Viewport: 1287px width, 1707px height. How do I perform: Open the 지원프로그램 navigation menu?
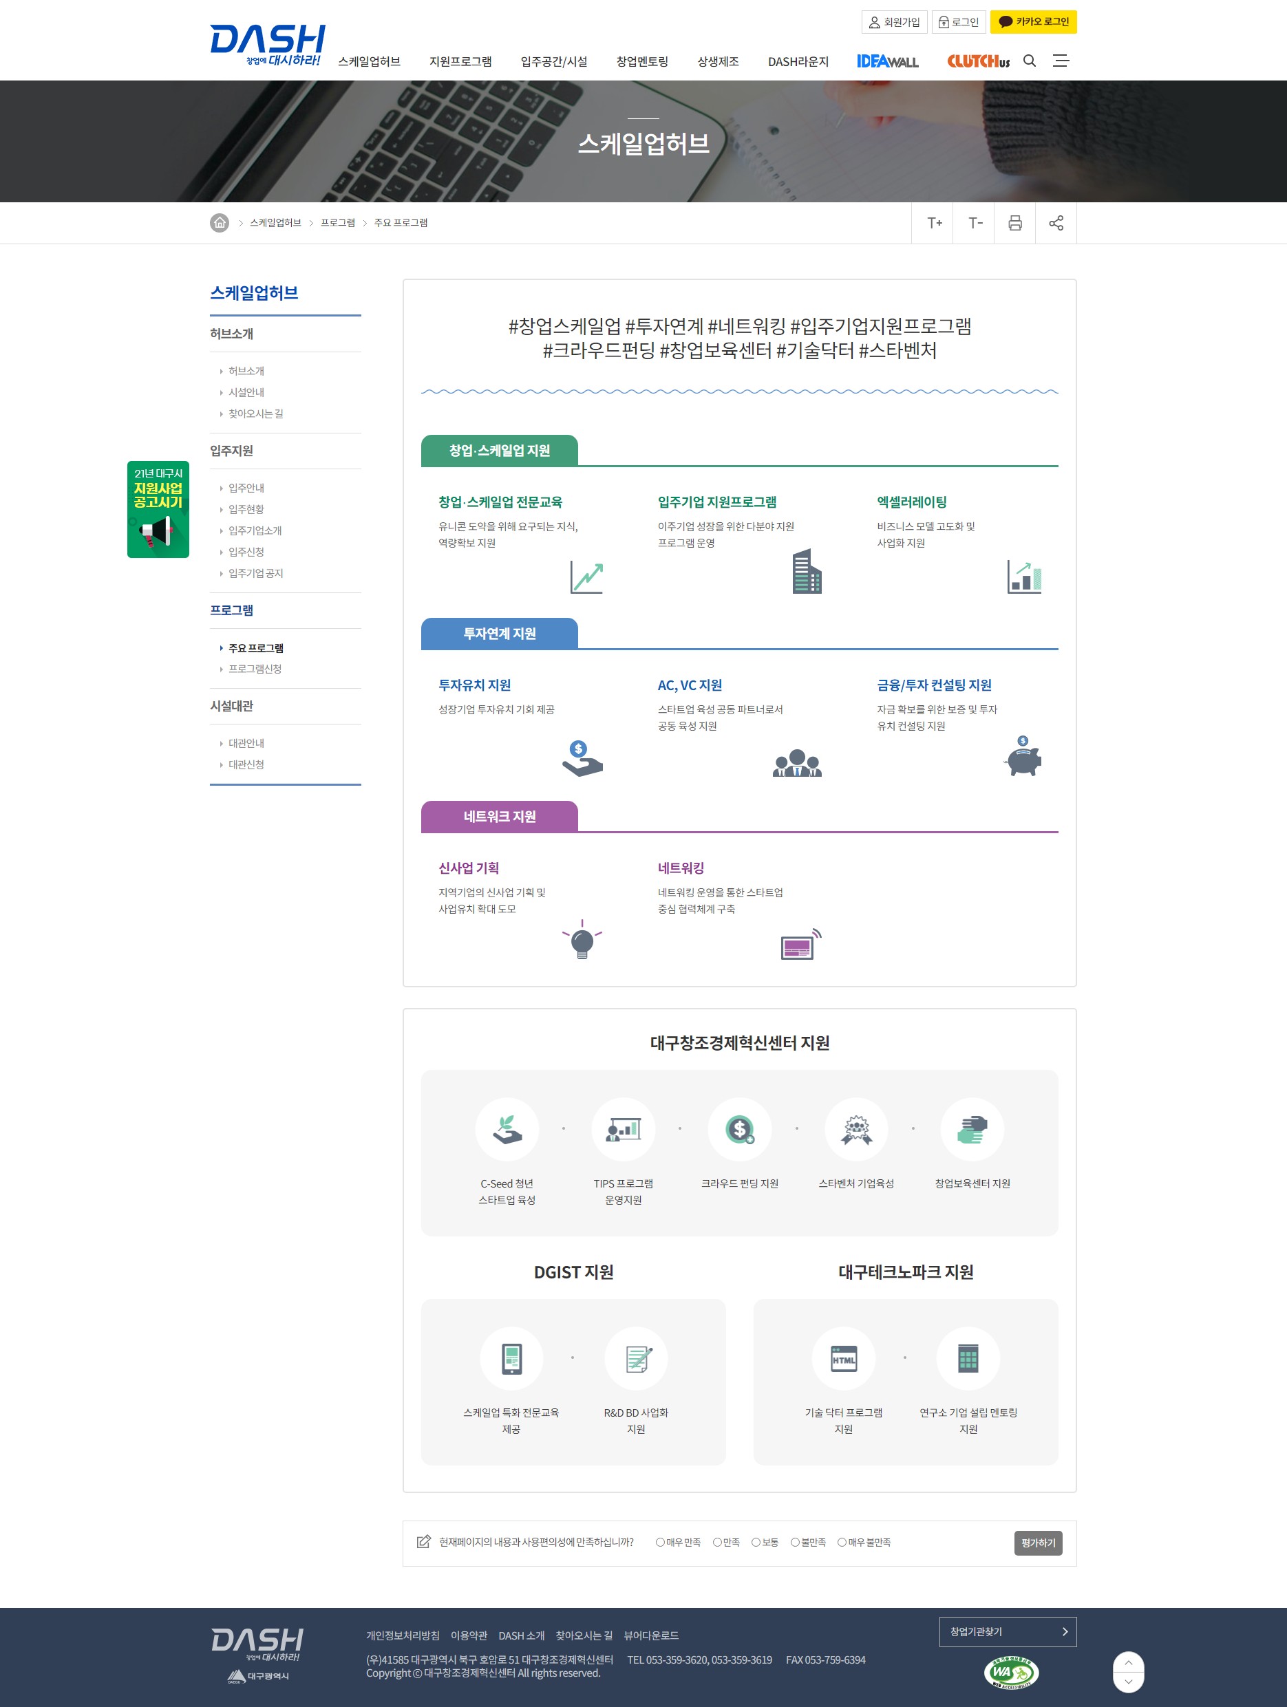[x=462, y=61]
